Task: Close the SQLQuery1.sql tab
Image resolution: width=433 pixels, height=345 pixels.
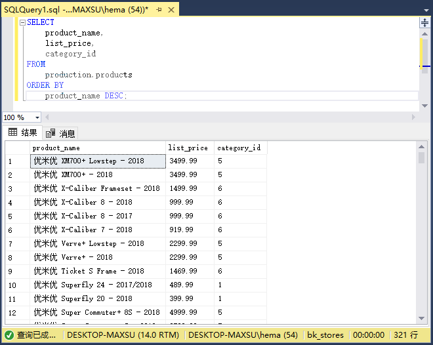Action: click(x=171, y=10)
